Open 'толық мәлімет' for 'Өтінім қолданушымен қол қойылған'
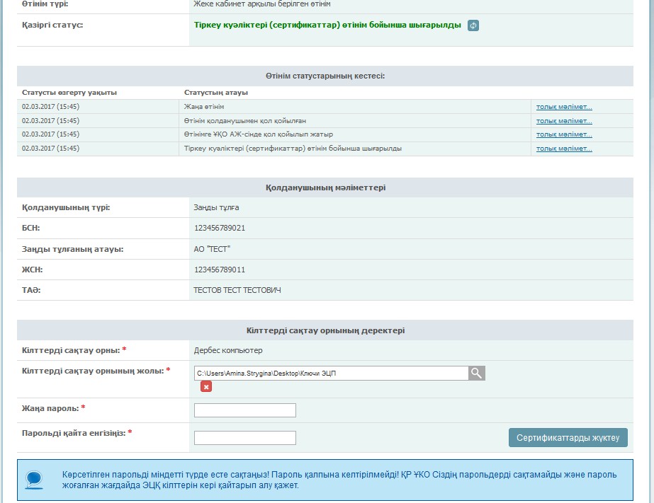The image size is (654, 503). pos(564,121)
